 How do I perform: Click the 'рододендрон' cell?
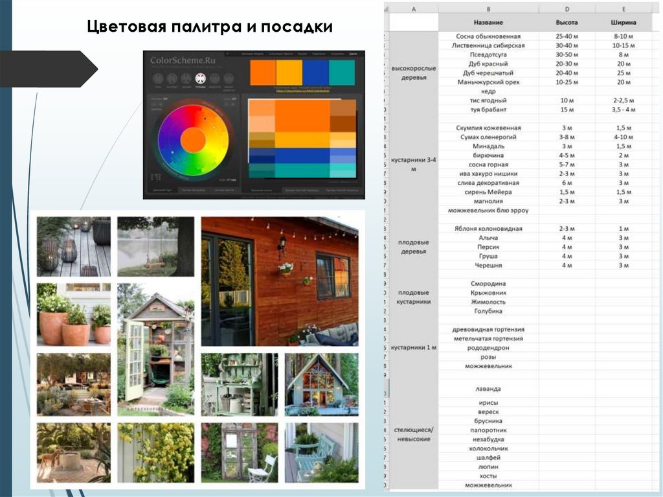[488, 348]
